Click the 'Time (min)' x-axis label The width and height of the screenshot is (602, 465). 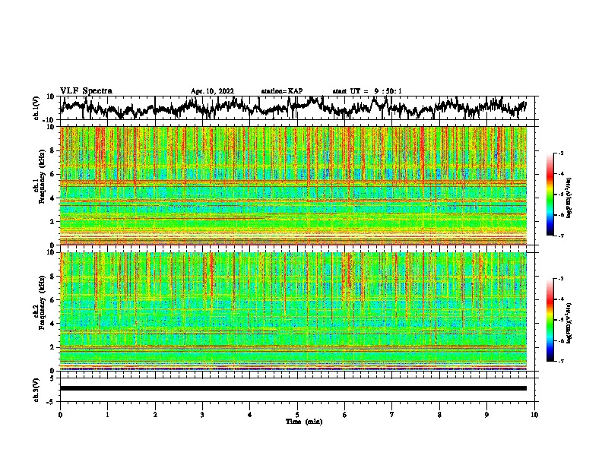[x=304, y=422]
